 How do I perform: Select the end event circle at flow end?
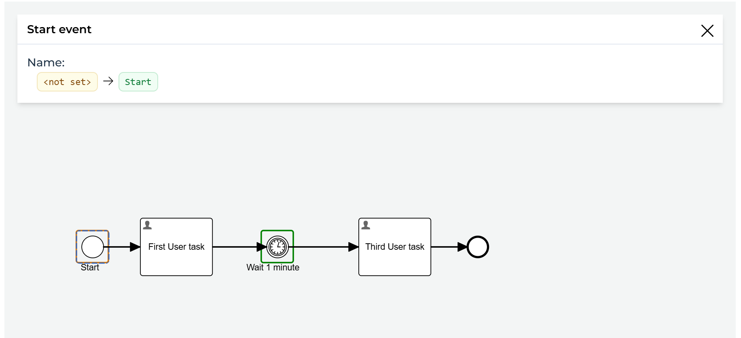tap(477, 247)
